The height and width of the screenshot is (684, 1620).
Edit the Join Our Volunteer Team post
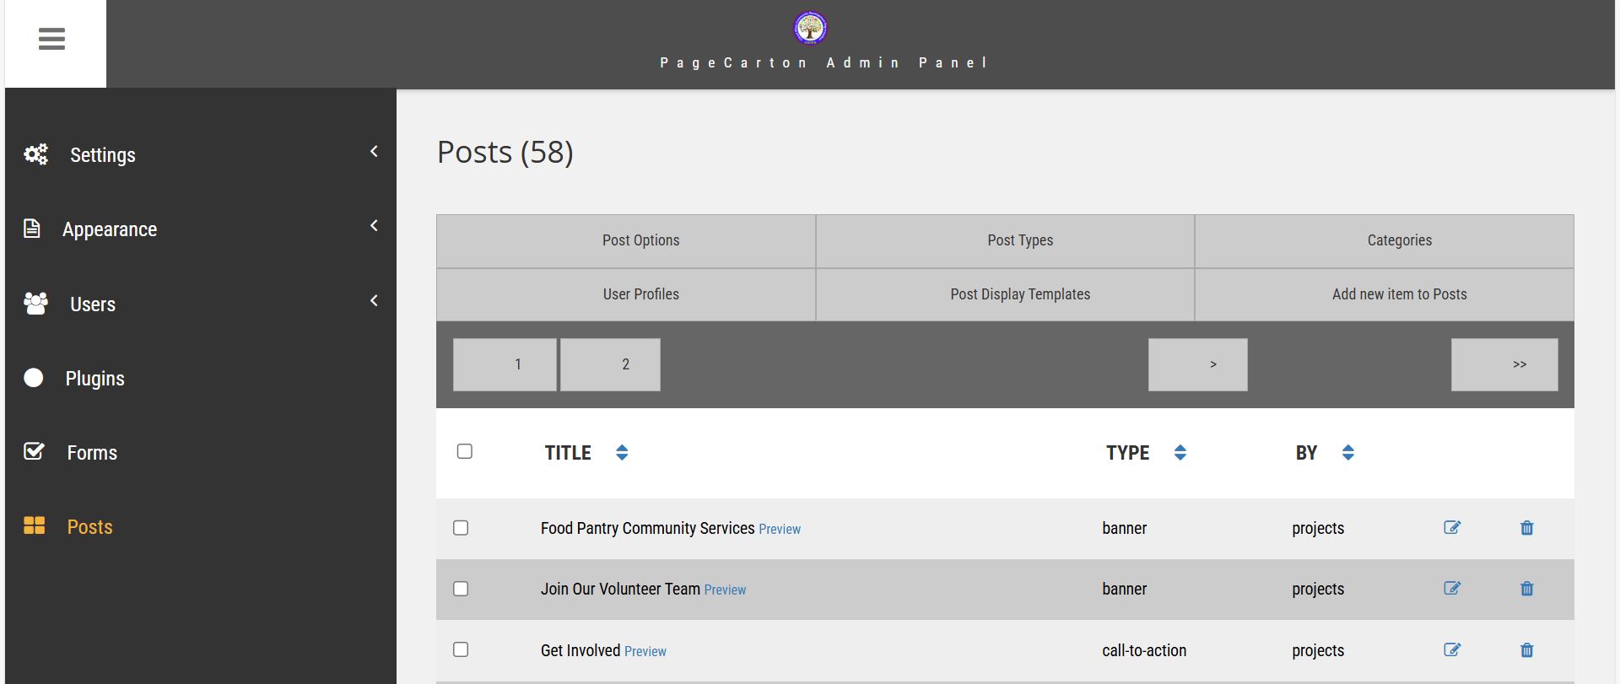point(1451,589)
